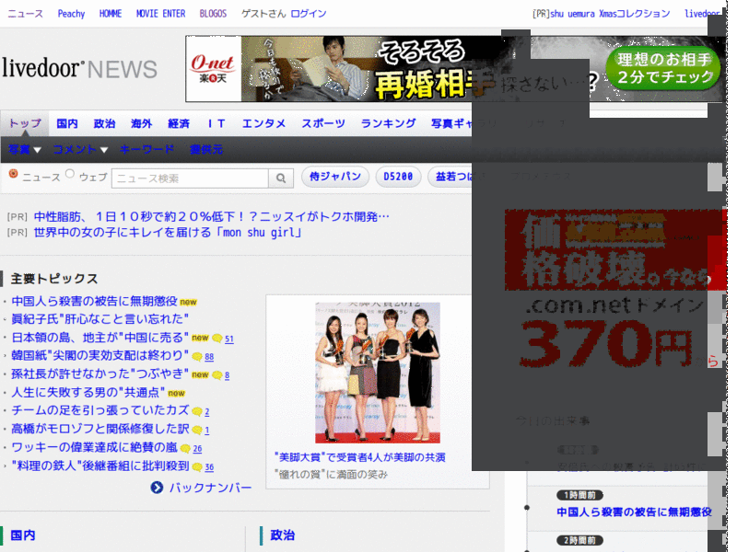Click the 美脚大賞 photo thumbnail
This screenshot has height=552, width=737.
378,373
